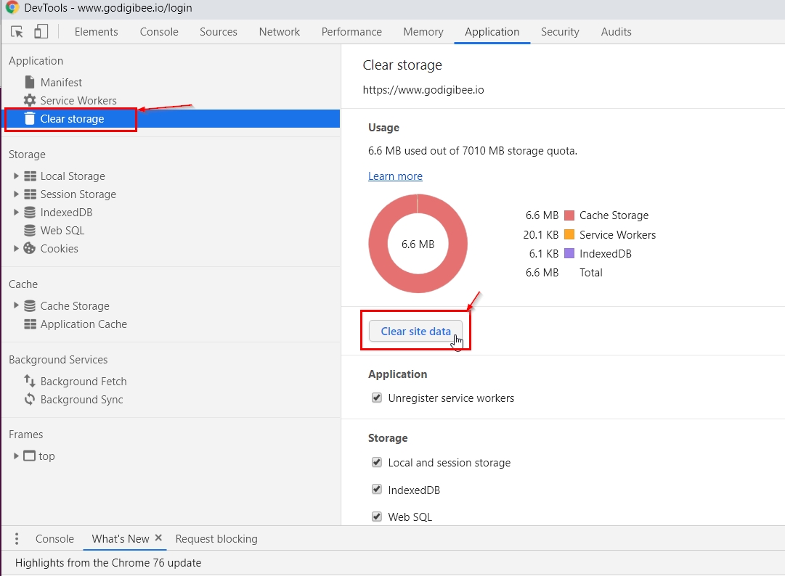Open the Learn more link
This screenshot has height=576, width=785.
(395, 176)
